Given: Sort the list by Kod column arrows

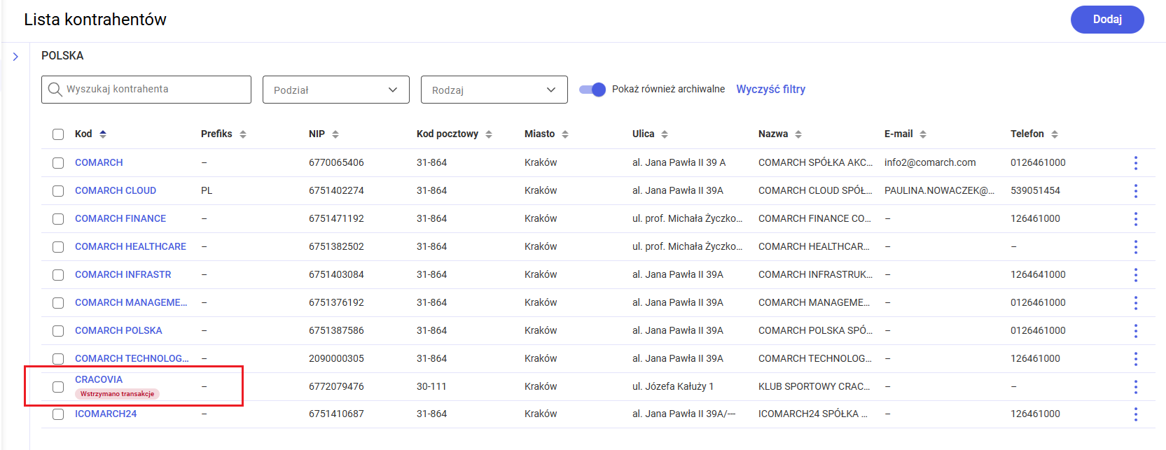Looking at the screenshot, I should coord(103,134).
